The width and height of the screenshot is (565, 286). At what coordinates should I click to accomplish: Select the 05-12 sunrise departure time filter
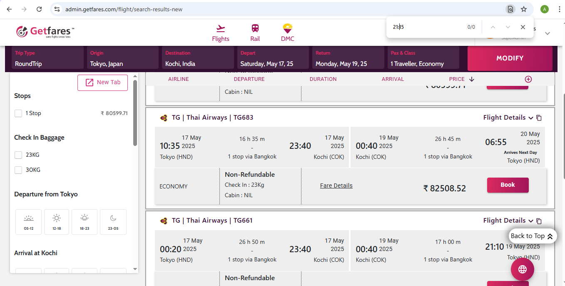click(29, 222)
